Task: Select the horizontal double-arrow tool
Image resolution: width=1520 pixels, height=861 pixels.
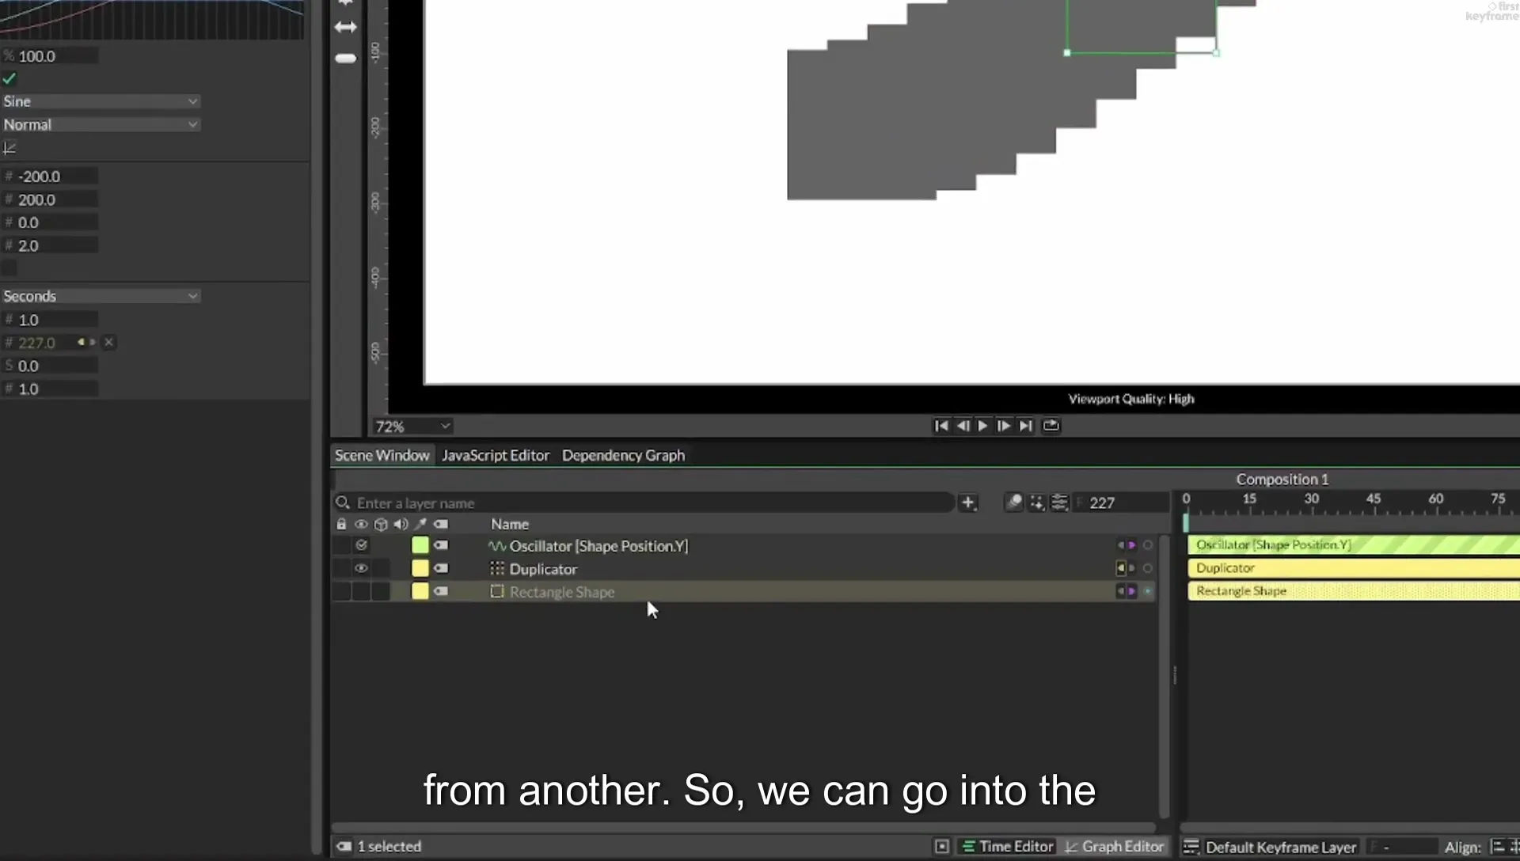Action: point(345,27)
